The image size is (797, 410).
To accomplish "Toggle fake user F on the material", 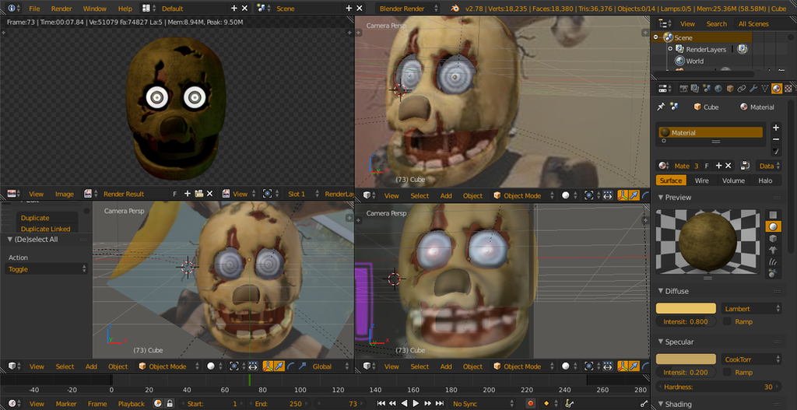I will coord(707,166).
